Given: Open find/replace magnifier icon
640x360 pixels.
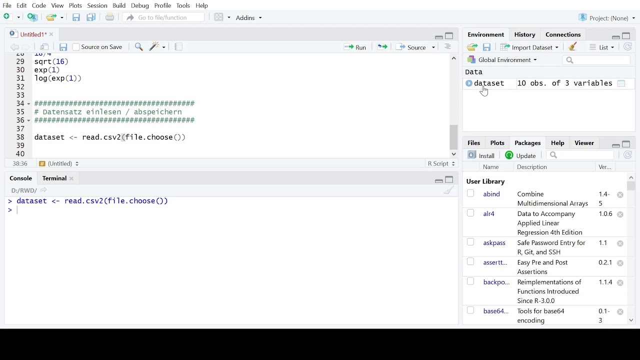Looking at the screenshot, I should pyautogui.click(x=139, y=47).
